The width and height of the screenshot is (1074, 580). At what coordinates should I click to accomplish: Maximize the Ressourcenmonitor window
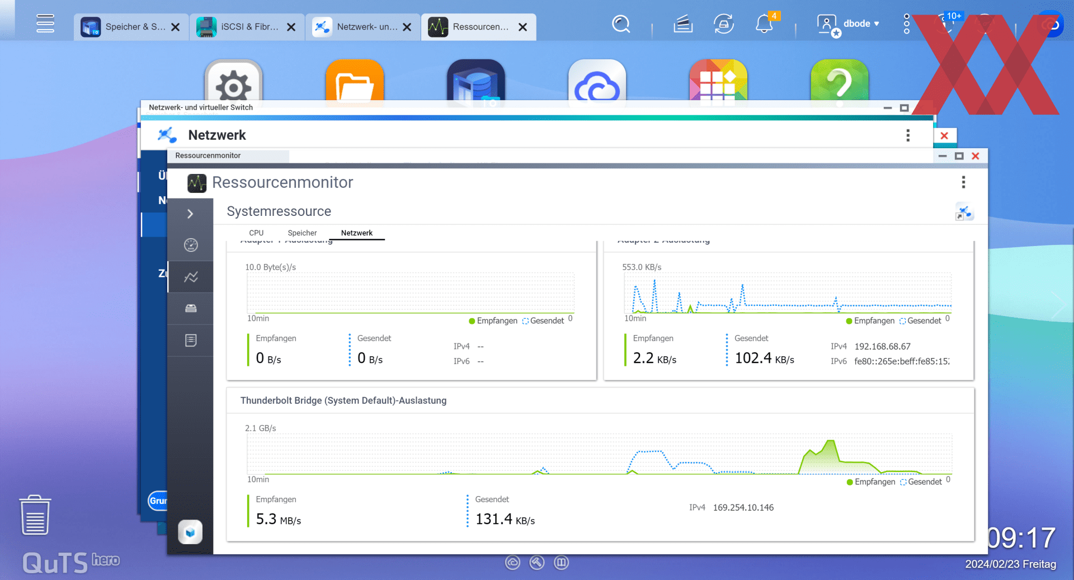pos(959,156)
